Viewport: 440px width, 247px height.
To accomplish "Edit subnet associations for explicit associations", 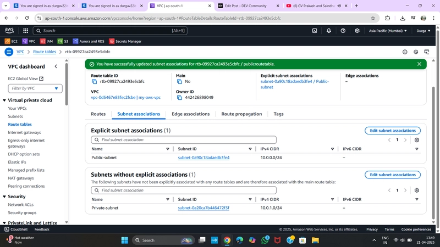I will point(393,131).
